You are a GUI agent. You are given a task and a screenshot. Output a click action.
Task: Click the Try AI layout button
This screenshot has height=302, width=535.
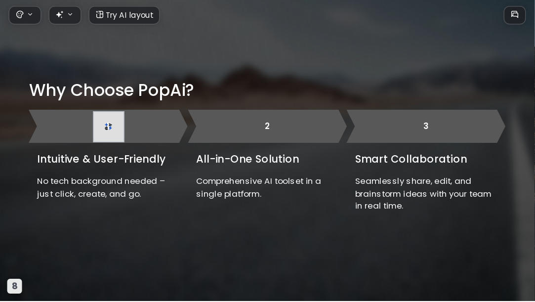[x=124, y=15]
